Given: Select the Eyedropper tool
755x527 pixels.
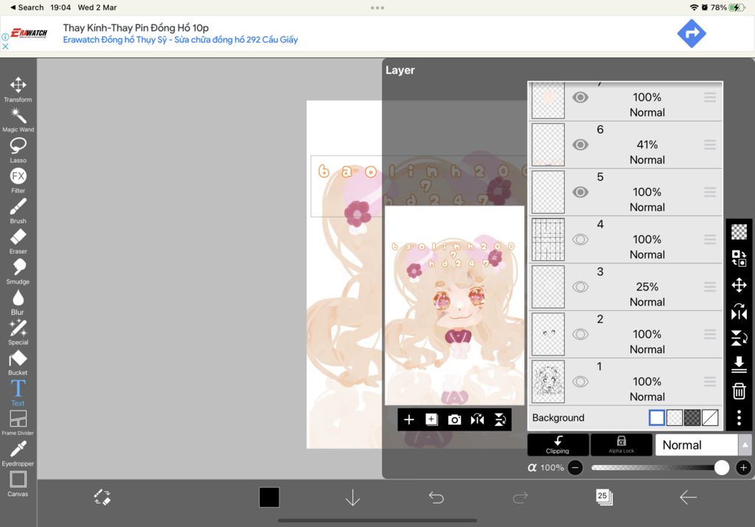Looking at the screenshot, I should point(18,453).
